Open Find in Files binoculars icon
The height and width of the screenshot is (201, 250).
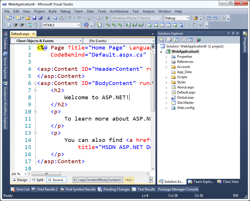tap(195, 18)
